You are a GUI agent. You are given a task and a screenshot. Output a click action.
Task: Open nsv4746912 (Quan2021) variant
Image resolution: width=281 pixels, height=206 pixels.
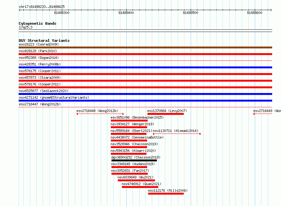pos(141,184)
